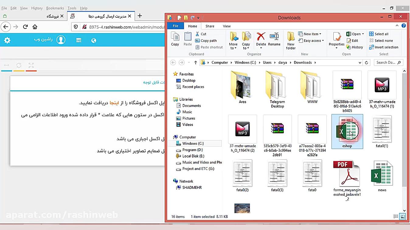Choose Copy path in the ribbon

click(x=206, y=41)
